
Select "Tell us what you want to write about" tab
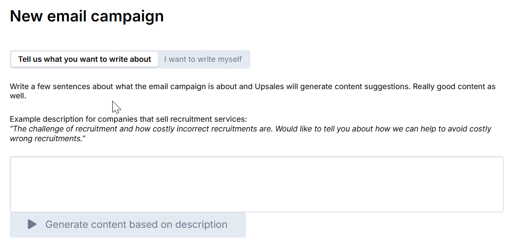click(84, 59)
